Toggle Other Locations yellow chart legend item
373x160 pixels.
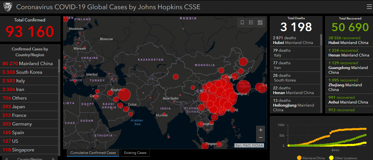click(x=343, y=158)
